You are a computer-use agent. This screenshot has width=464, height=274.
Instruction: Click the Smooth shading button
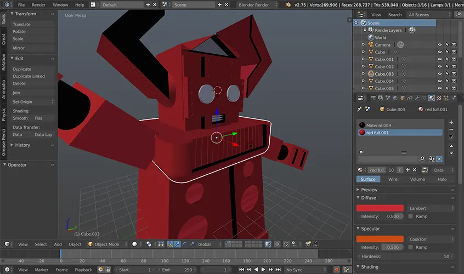[20, 118]
